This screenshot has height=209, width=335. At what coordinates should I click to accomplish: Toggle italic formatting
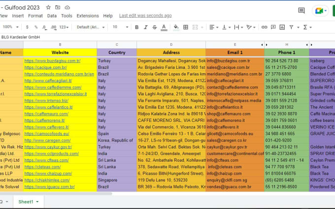[x=146, y=27]
